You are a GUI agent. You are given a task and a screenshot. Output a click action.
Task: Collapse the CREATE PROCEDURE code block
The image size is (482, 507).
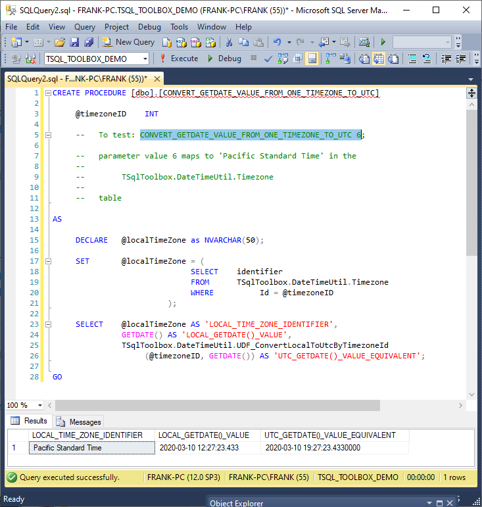tap(47, 93)
